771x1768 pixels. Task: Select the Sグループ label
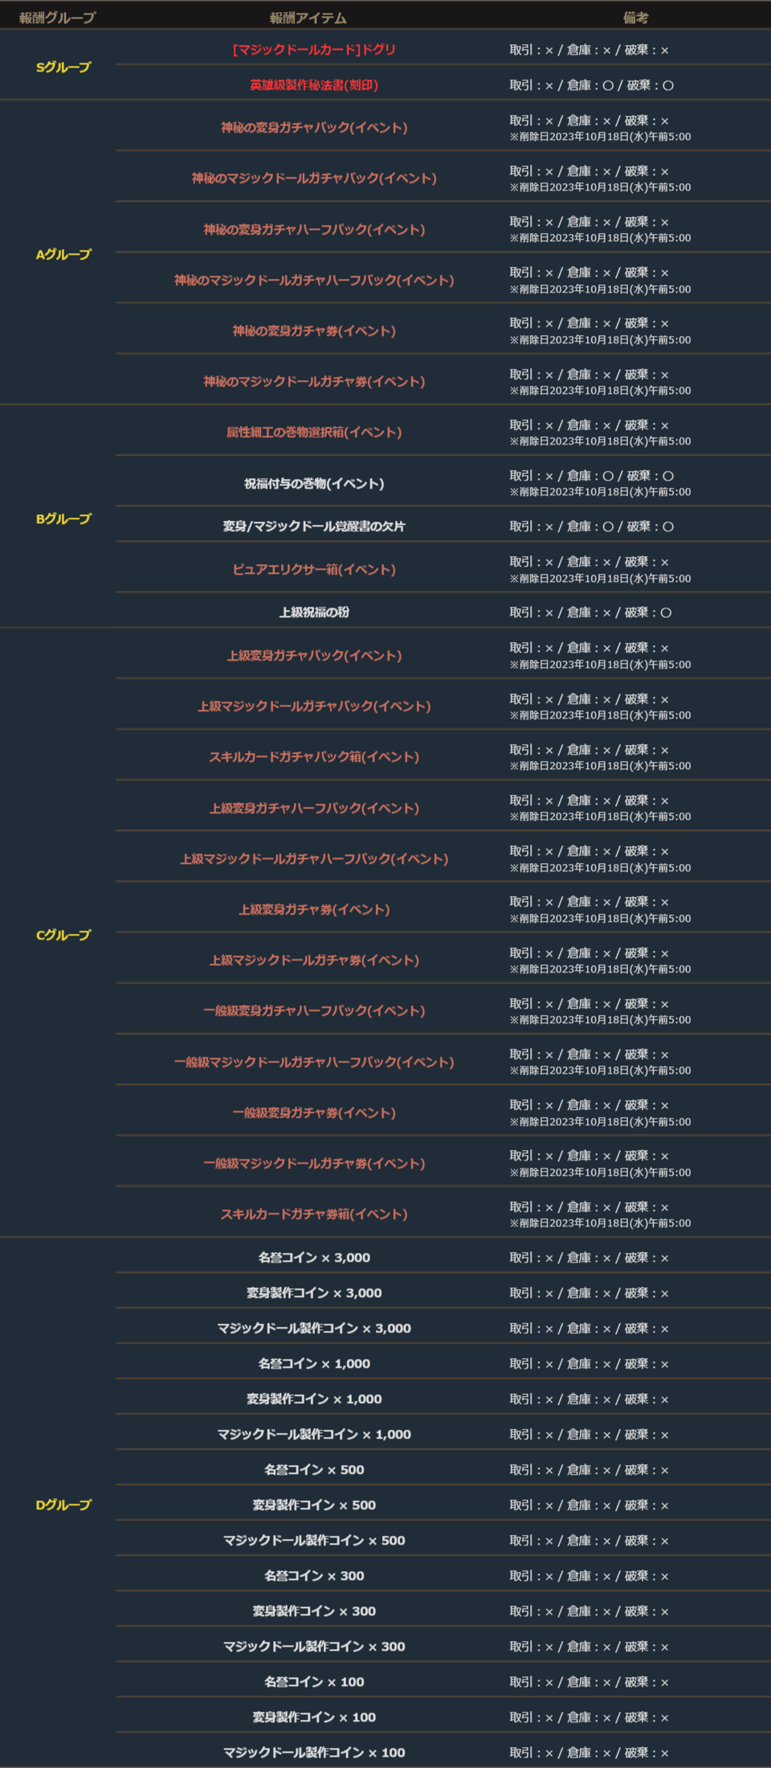63,68
